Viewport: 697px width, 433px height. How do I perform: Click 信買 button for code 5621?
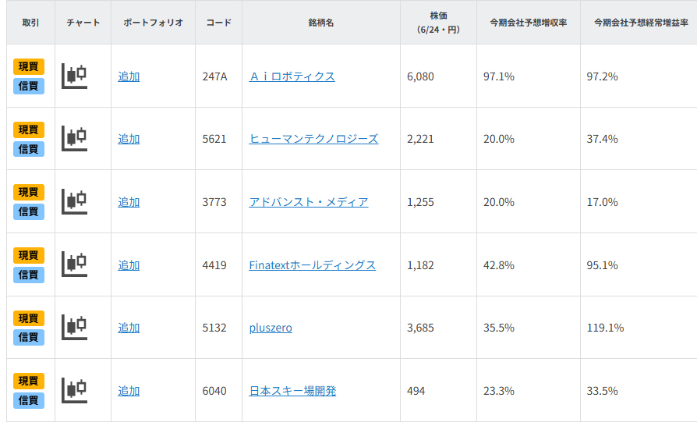(28, 149)
